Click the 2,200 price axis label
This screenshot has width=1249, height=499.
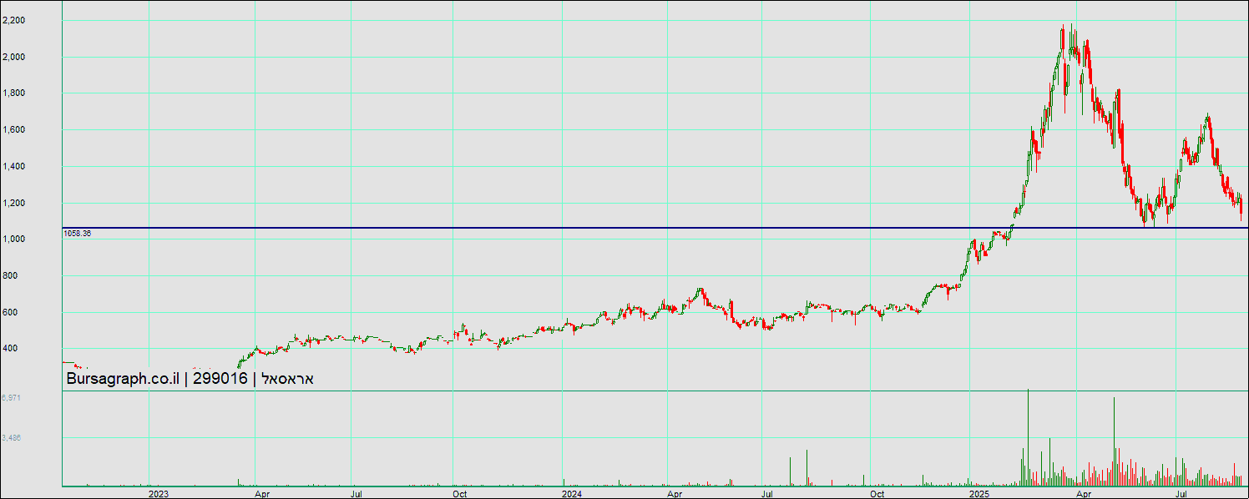pos(13,20)
